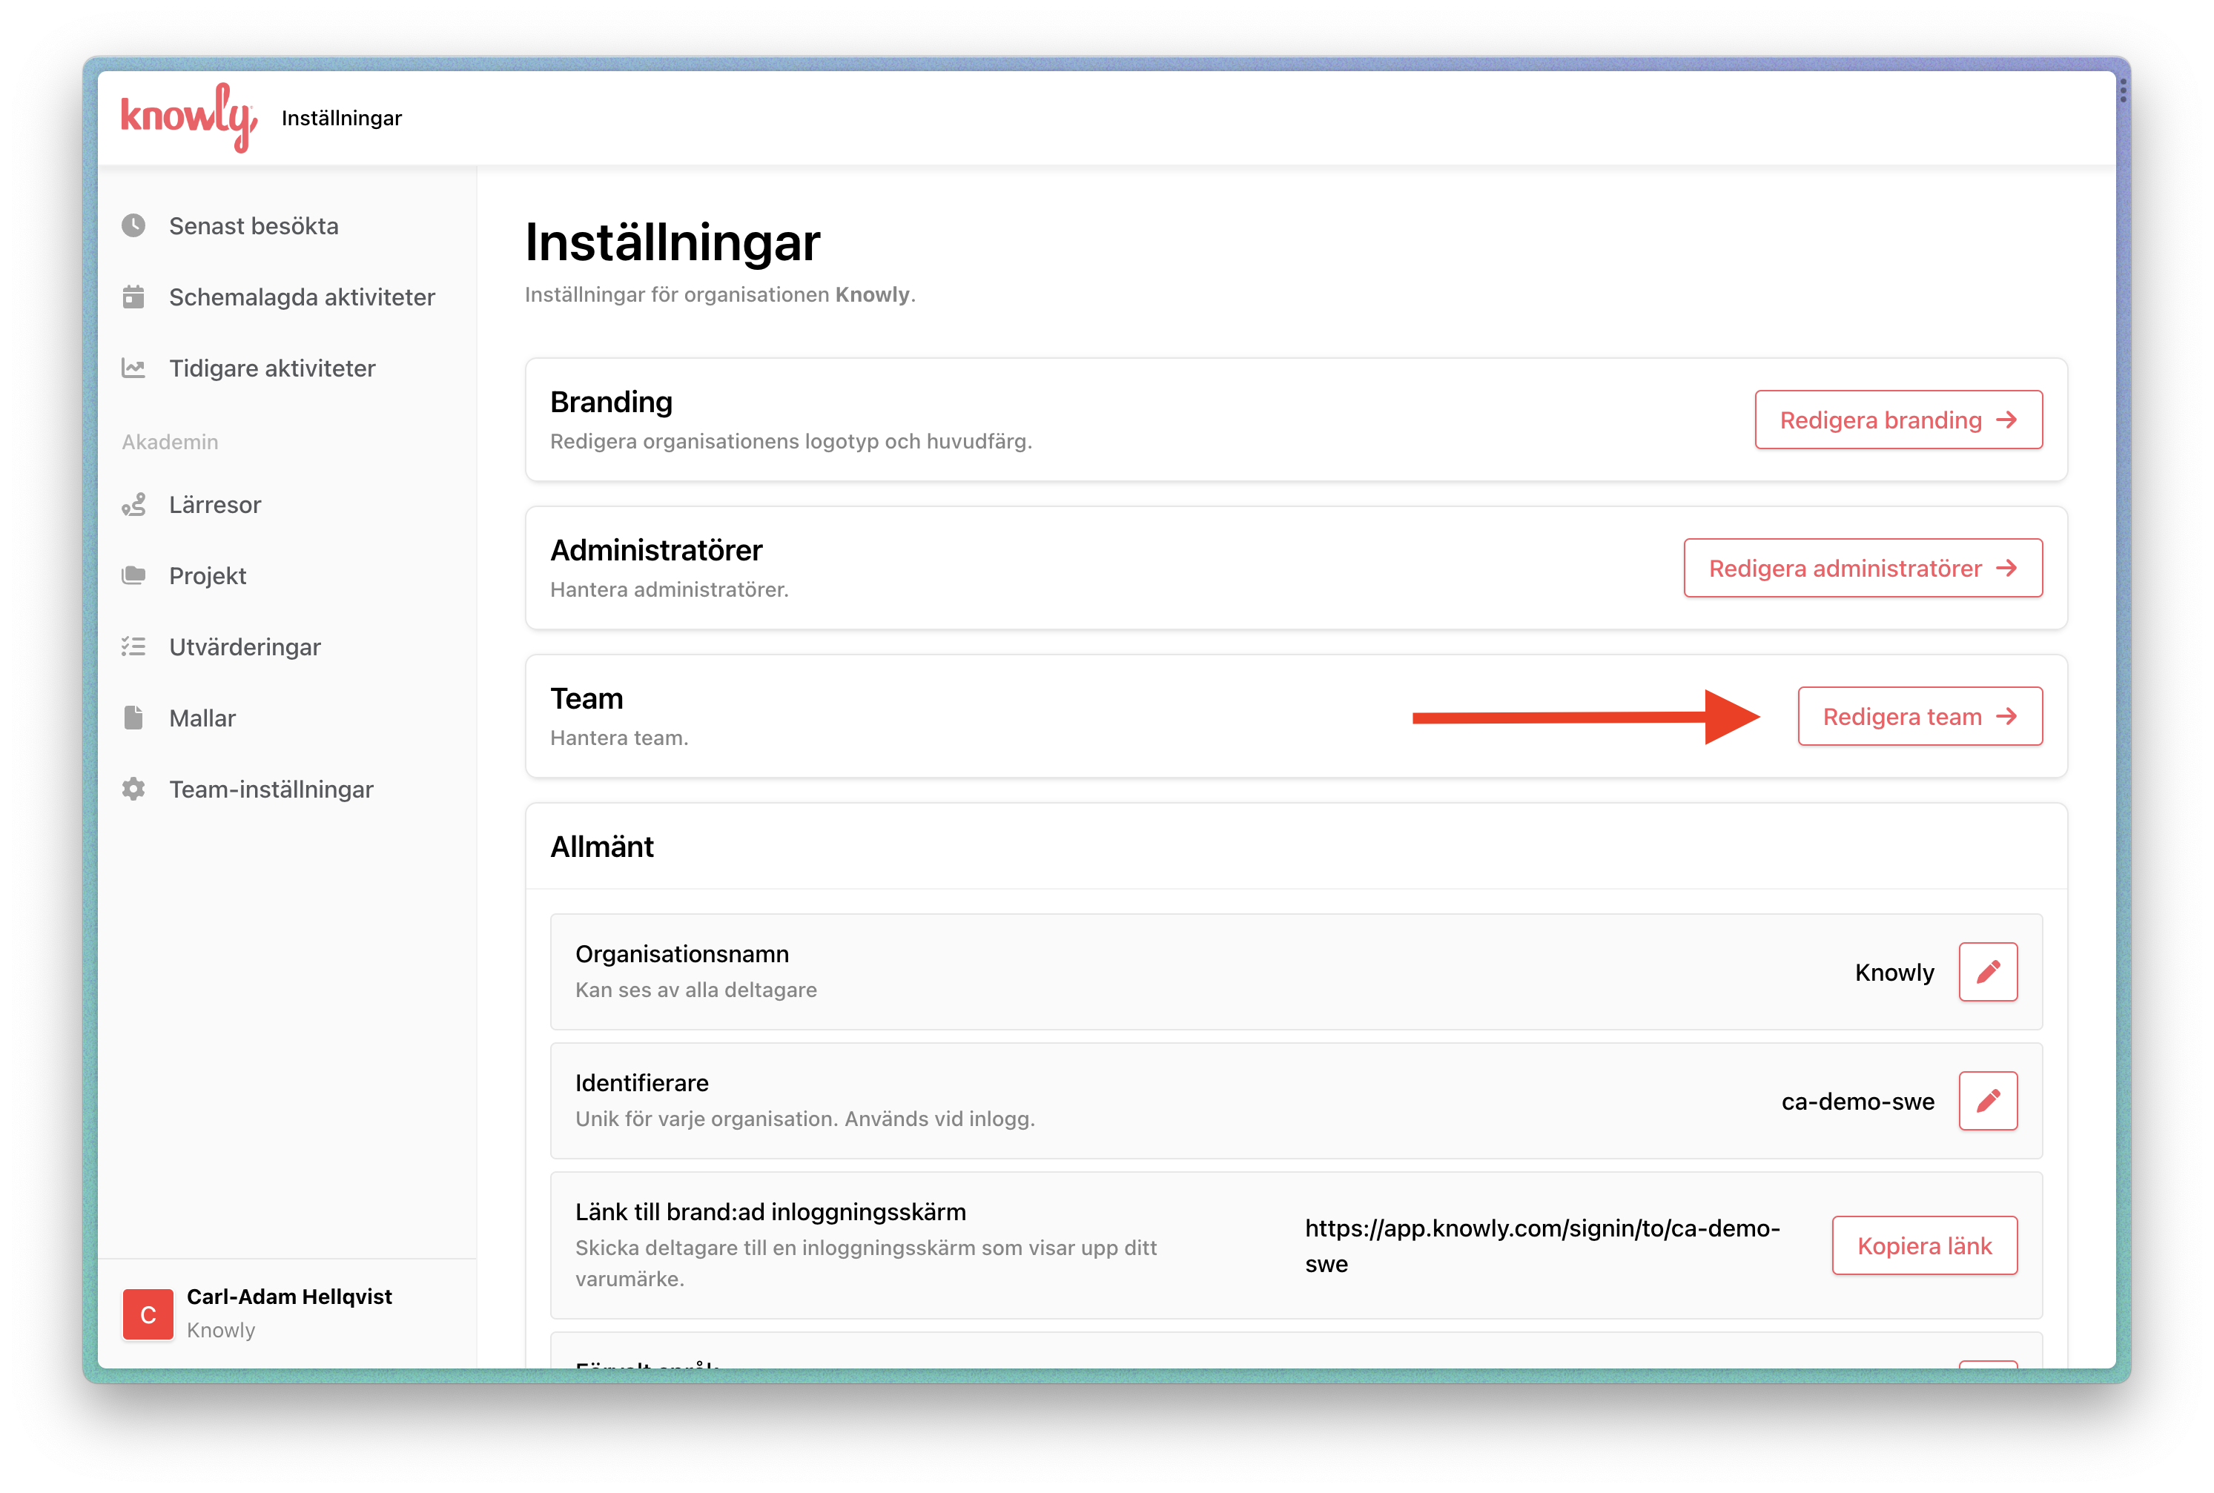Click the Redigera team button
Image resolution: width=2214 pixels, height=1493 pixels.
pyautogui.click(x=1920, y=717)
